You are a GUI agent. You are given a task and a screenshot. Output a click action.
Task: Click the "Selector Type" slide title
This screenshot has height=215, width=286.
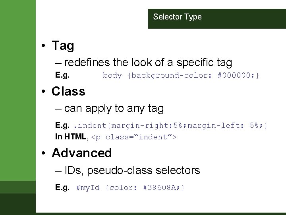(177, 17)
